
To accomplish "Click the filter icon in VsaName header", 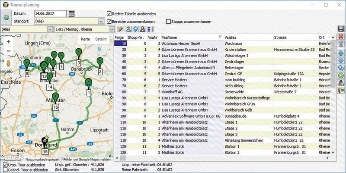I will coord(220,37).
